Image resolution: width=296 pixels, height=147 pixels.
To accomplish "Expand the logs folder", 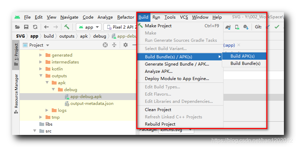I will point(47,110).
